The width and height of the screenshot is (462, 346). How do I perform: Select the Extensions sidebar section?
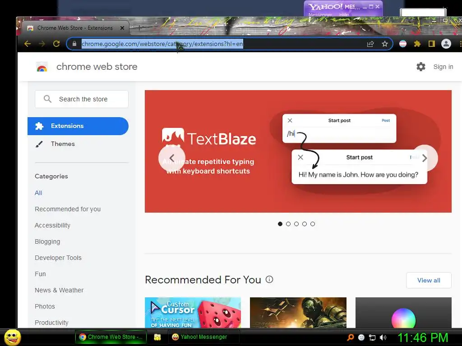point(78,126)
